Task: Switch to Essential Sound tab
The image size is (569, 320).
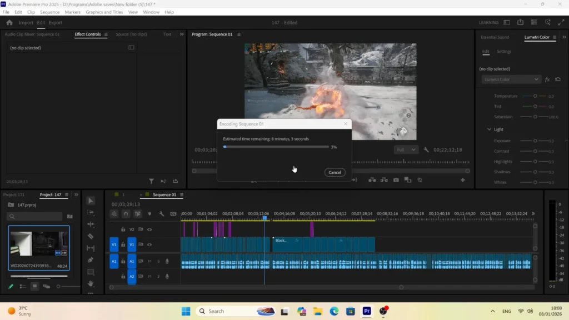Action: [x=495, y=37]
